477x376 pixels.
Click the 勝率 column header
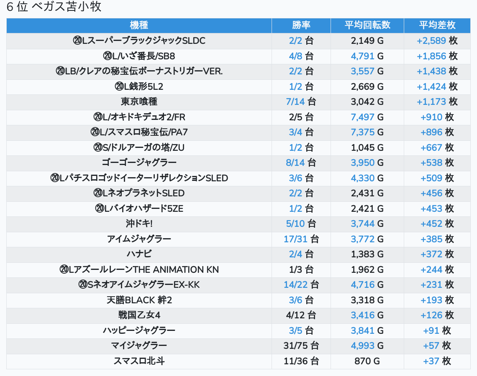[x=301, y=25]
